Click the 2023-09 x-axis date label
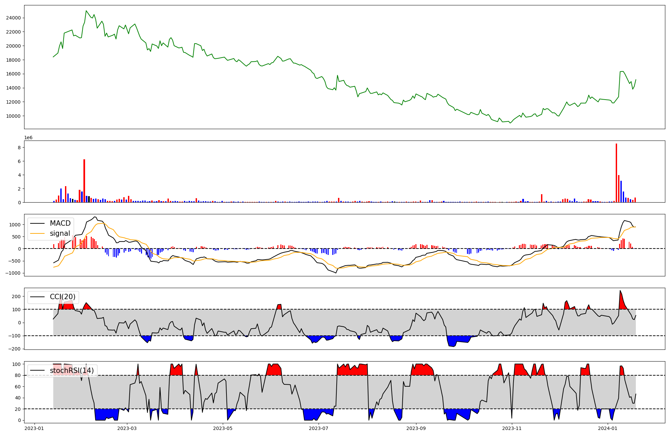 [416, 428]
